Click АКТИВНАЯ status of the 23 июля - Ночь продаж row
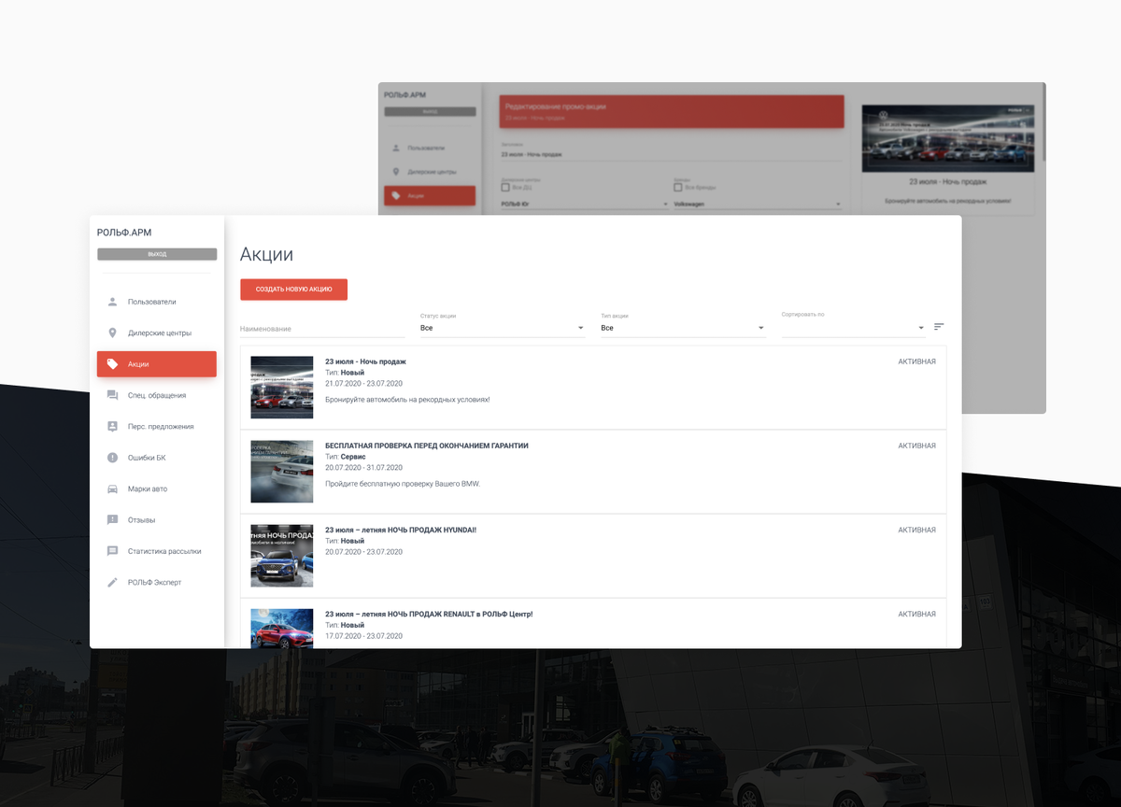The width and height of the screenshot is (1121, 807). point(916,361)
